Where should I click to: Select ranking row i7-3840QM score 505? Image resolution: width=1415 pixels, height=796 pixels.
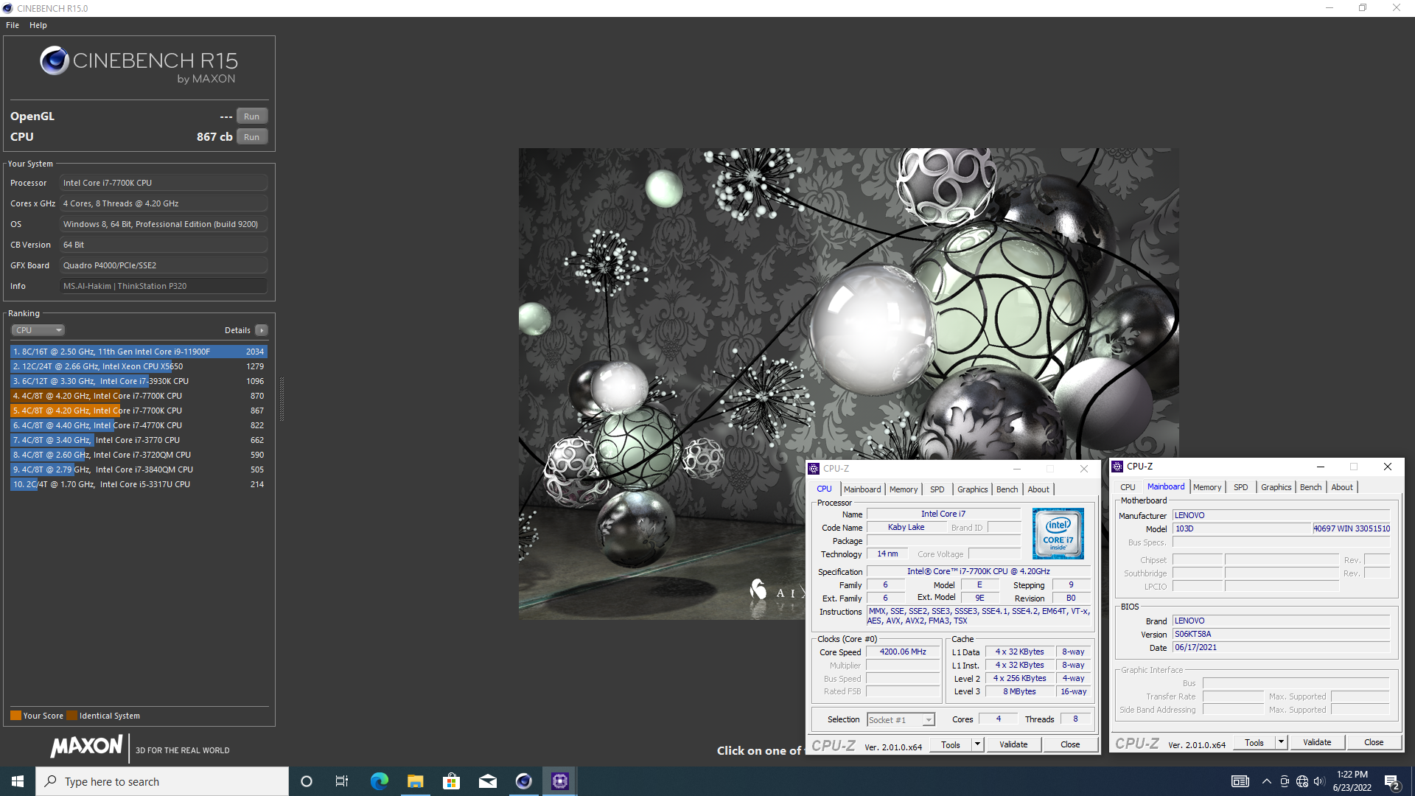point(139,469)
